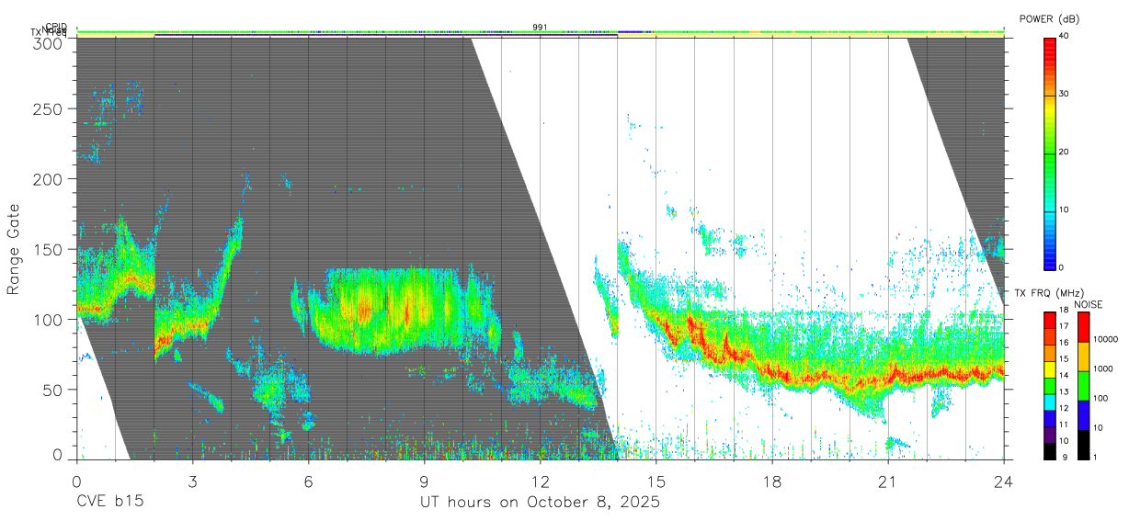The width and height of the screenshot is (1129, 521).
Task: Click the 1000 label on NOISE scale
Action: point(1103,368)
